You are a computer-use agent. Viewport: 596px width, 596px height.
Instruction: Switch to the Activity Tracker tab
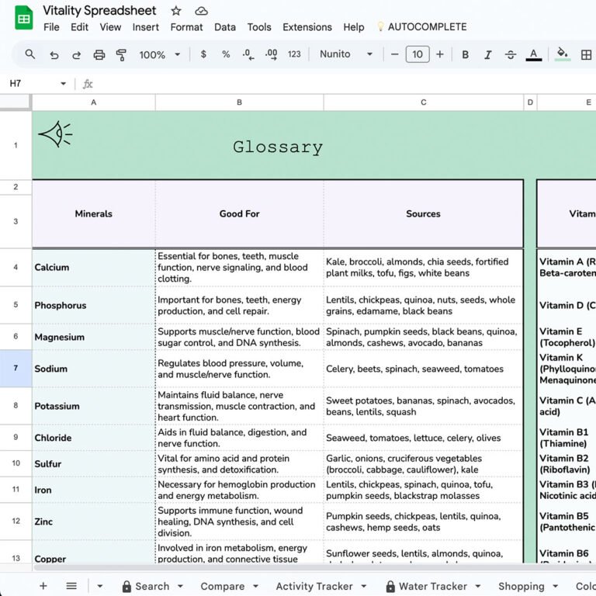click(314, 586)
